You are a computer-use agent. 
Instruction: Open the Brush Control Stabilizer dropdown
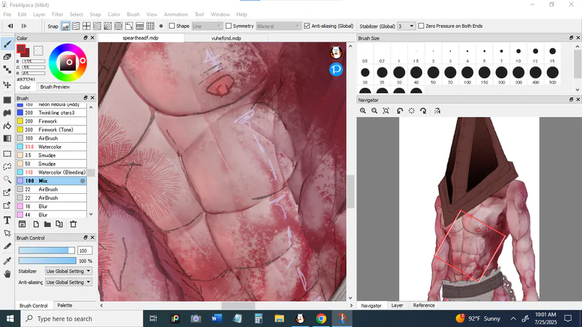pos(69,271)
